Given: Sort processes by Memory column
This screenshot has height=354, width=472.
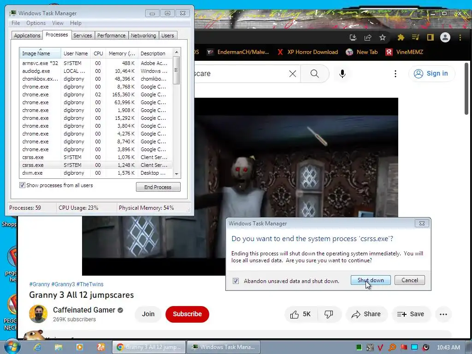Looking at the screenshot, I should click(122, 53).
